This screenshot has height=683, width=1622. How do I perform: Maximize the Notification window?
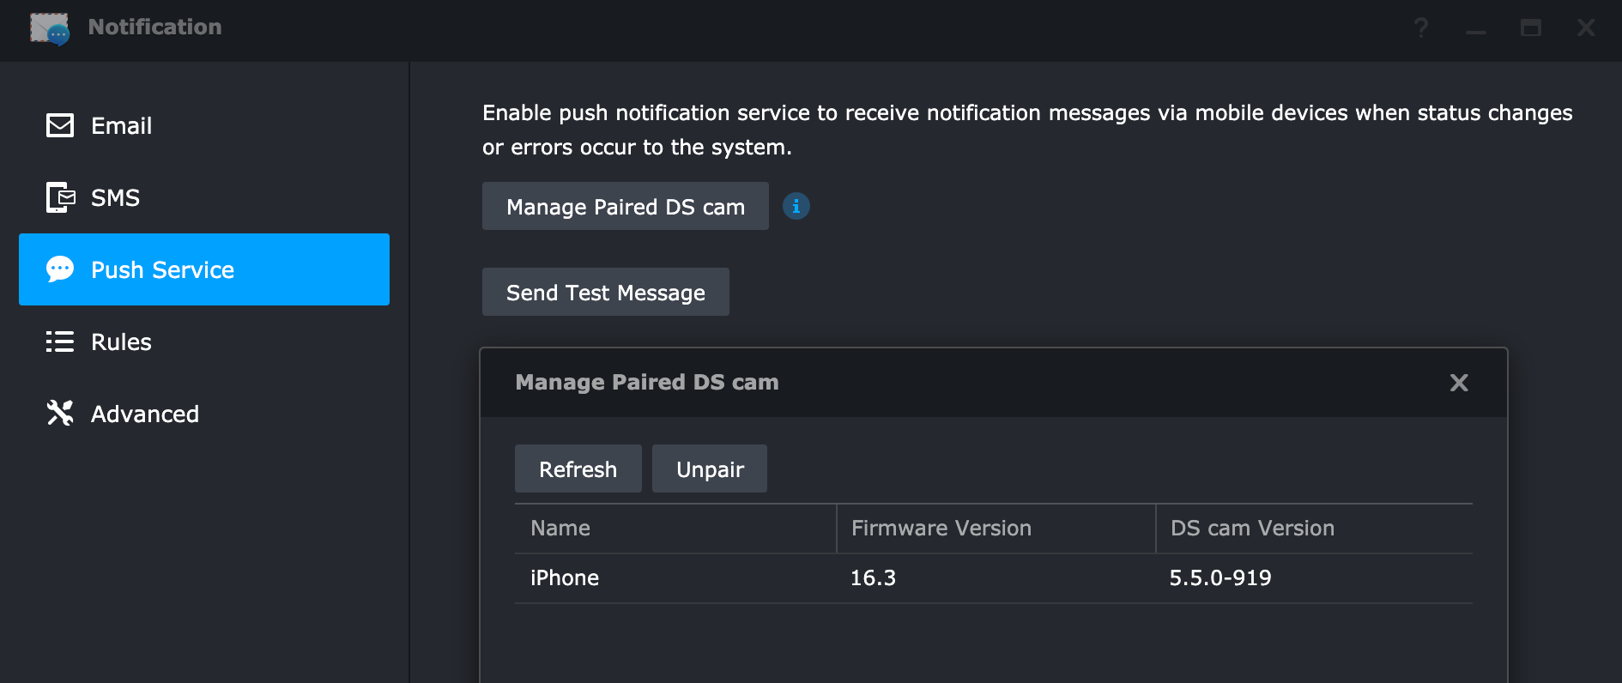[1531, 28]
